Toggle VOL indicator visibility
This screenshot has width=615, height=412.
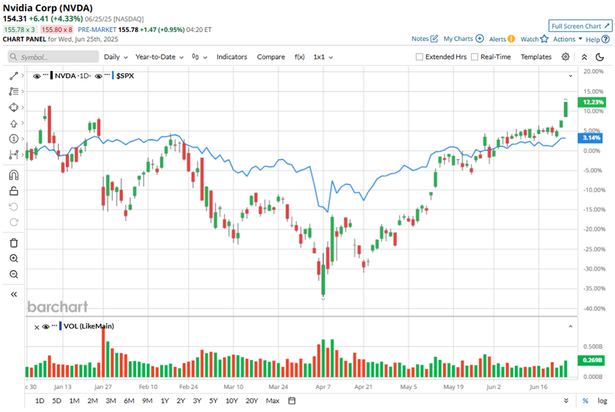point(46,326)
